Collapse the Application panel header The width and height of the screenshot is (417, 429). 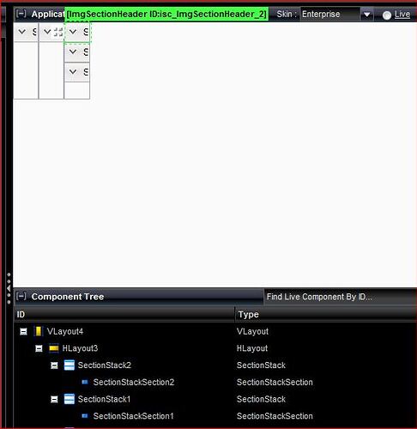[21, 14]
